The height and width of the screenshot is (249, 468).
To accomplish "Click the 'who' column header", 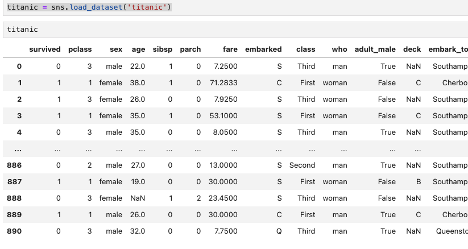I will pyautogui.click(x=339, y=49).
